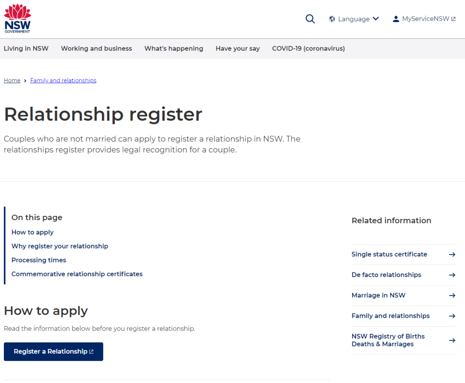
Task: Expand the Language dropdown chevron
Action: 376,19
